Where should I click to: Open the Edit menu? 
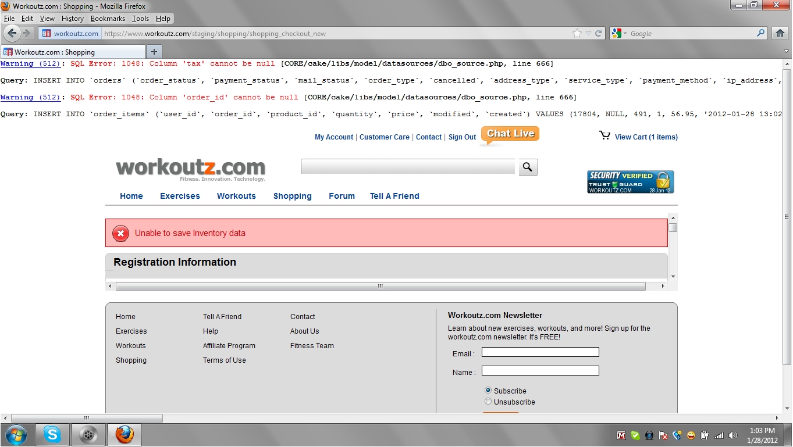coord(27,19)
